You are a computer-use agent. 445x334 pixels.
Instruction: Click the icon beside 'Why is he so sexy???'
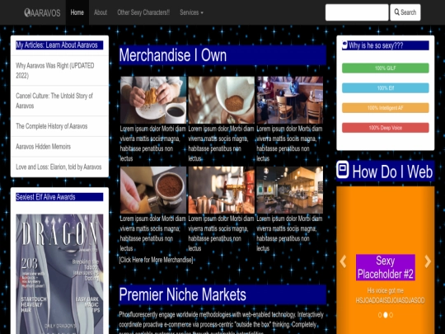coord(344,45)
